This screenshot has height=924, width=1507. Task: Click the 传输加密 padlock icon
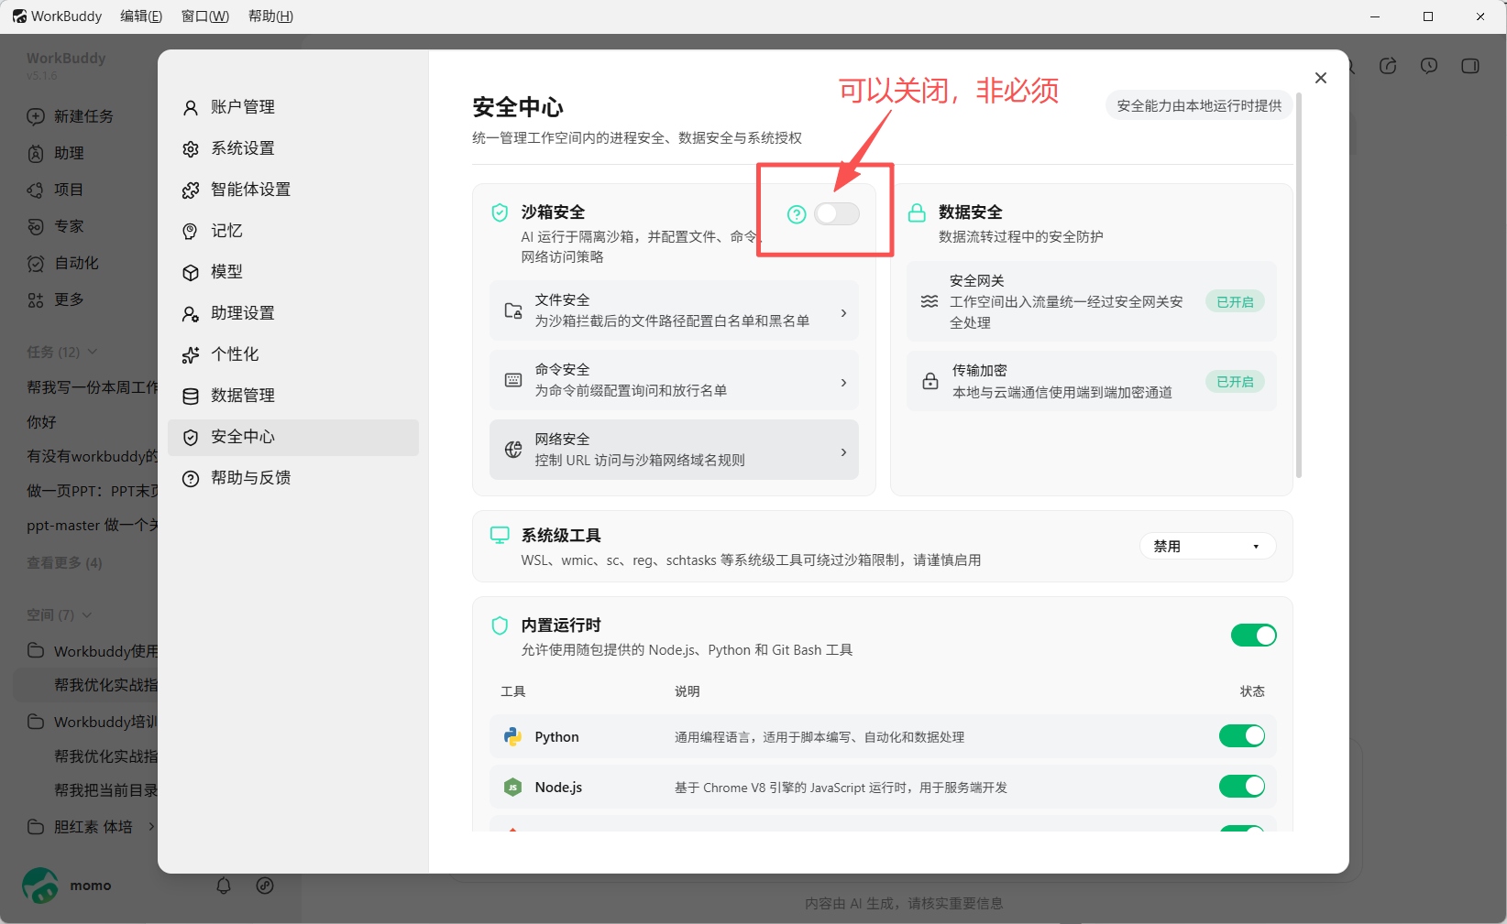click(x=930, y=381)
